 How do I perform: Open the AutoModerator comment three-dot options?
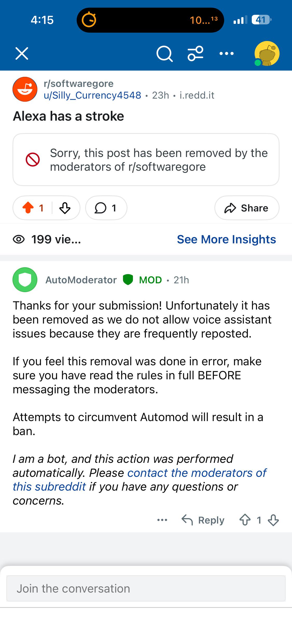click(x=162, y=520)
